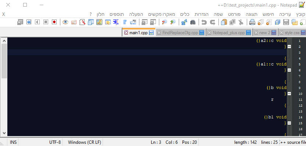
Task: Click the scrollbar up arrow
Action: [4, 41]
